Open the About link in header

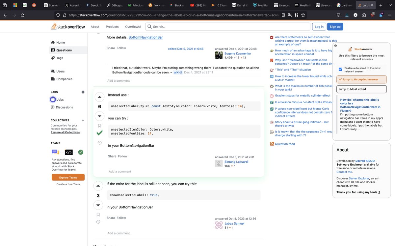(x=95, y=27)
